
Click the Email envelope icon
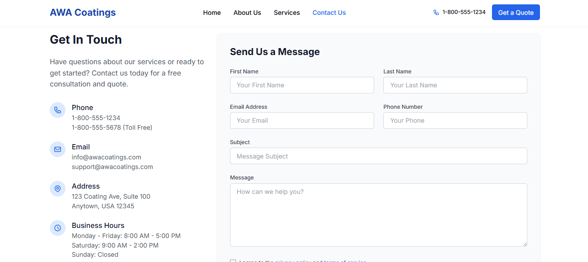click(58, 149)
